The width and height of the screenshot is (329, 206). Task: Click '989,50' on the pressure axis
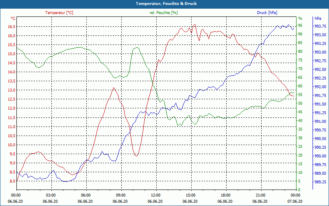point(320,173)
